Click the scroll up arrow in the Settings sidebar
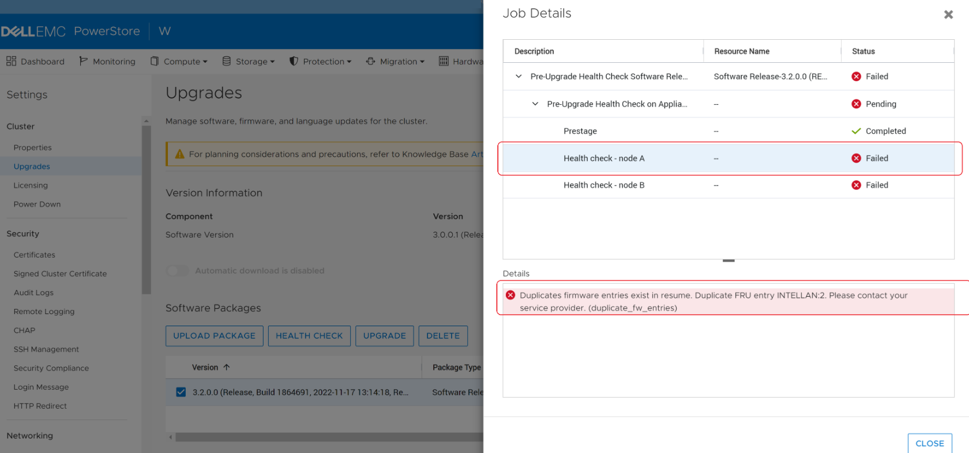 (147, 121)
